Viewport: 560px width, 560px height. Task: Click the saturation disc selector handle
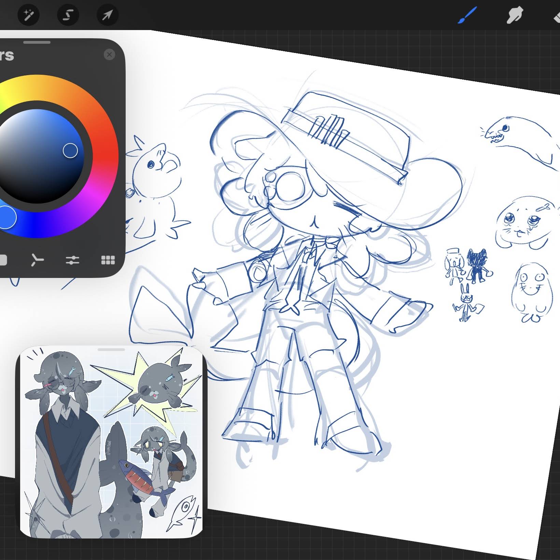(70, 151)
